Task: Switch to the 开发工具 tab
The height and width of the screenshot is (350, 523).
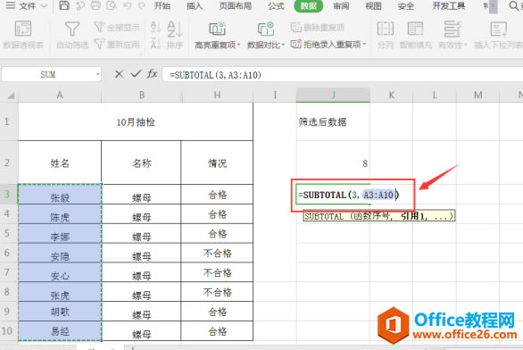Action: [x=448, y=6]
